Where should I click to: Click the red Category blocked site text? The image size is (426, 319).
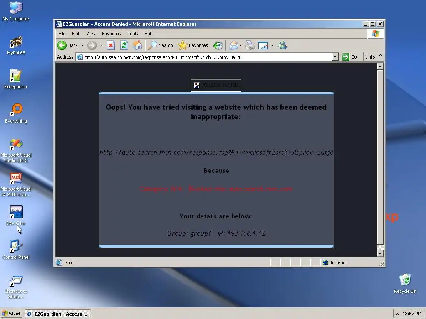[x=216, y=189]
